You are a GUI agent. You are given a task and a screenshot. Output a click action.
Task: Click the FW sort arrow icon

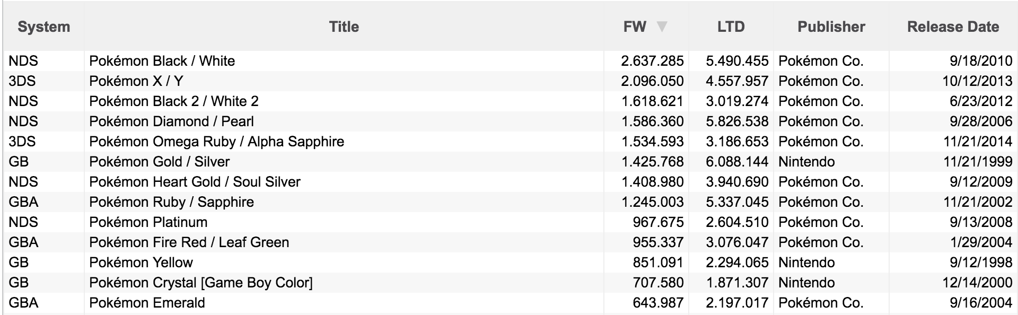[x=662, y=27]
